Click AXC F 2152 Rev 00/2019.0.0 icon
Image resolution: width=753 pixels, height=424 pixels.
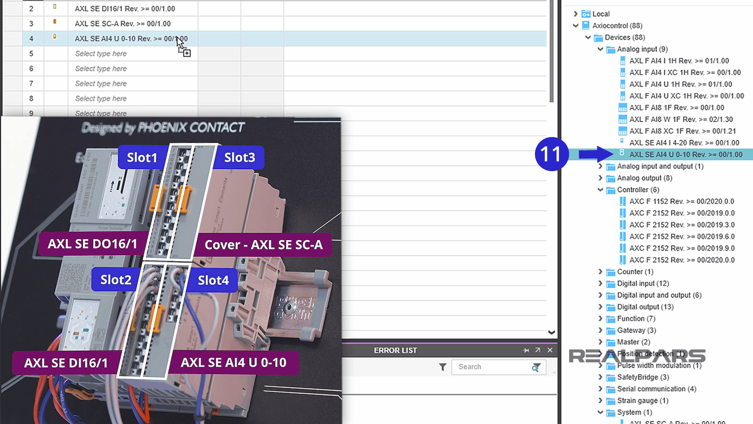pyautogui.click(x=622, y=213)
